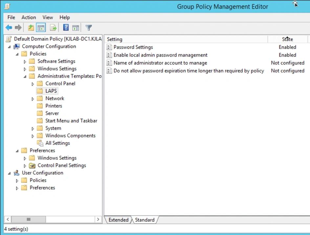Click Enabled state for Password Settings

pos(287,47)
